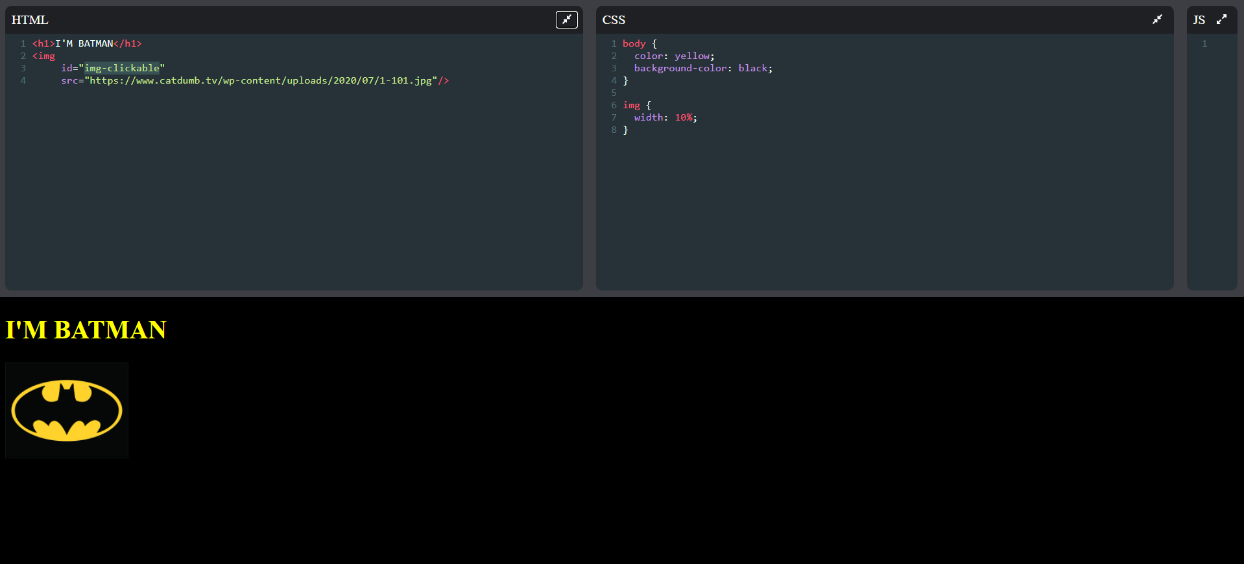Collapse the CSS editor panel
This screenshot has height=564, width=1244.
pyautogui.click(x=1157, y=19)
